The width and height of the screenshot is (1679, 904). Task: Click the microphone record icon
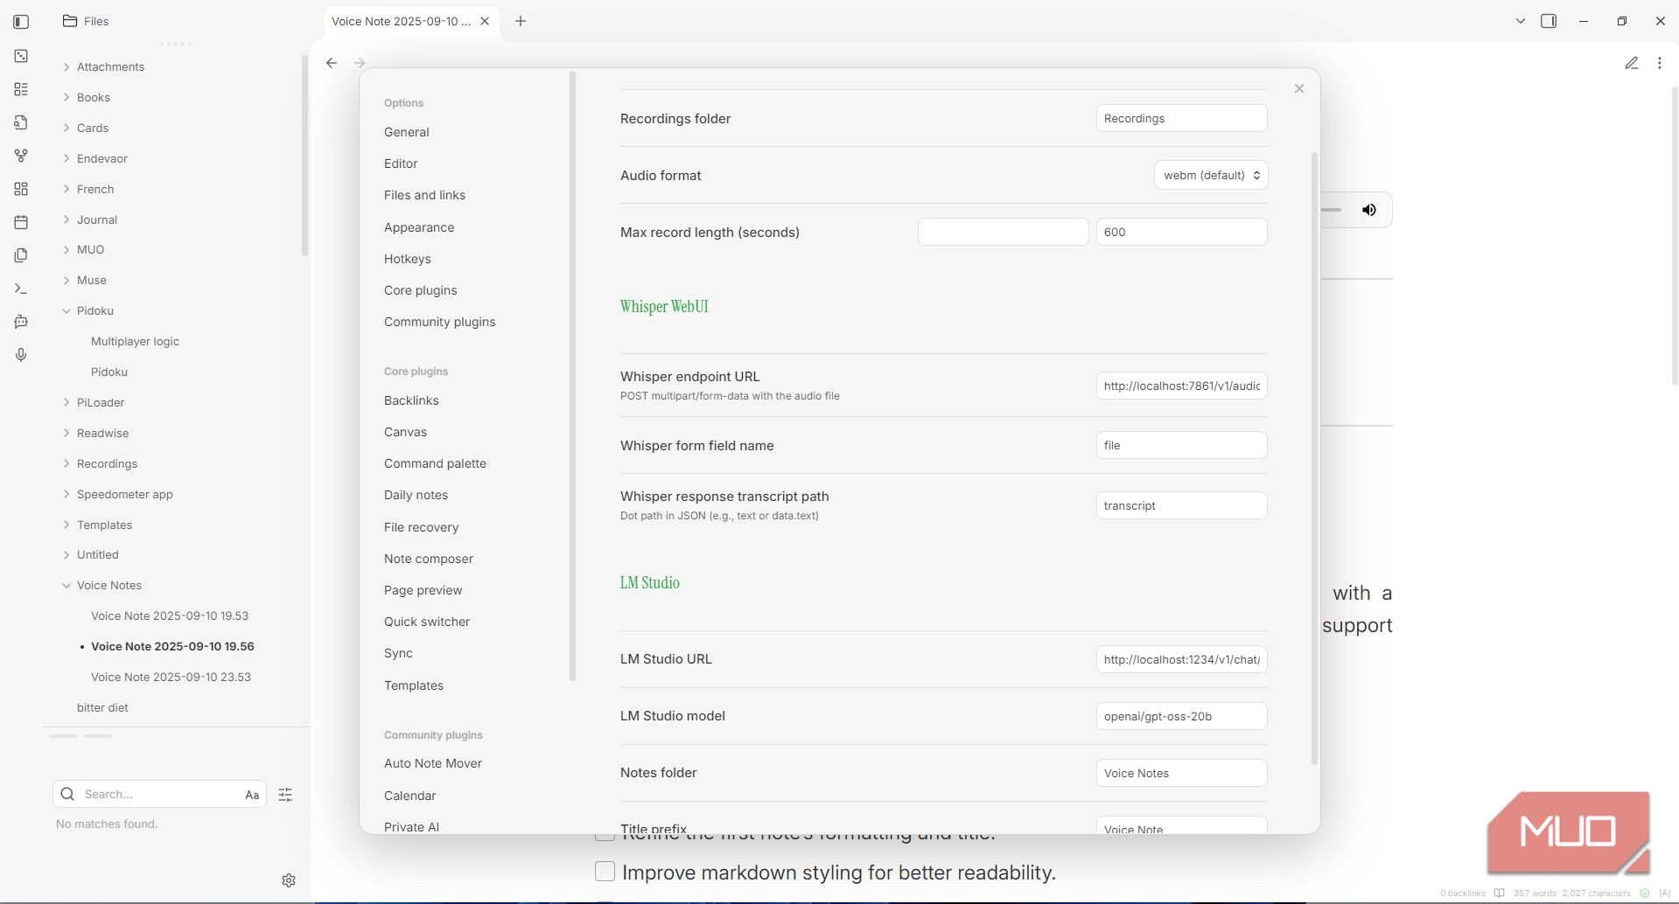(x=21, y=355)
